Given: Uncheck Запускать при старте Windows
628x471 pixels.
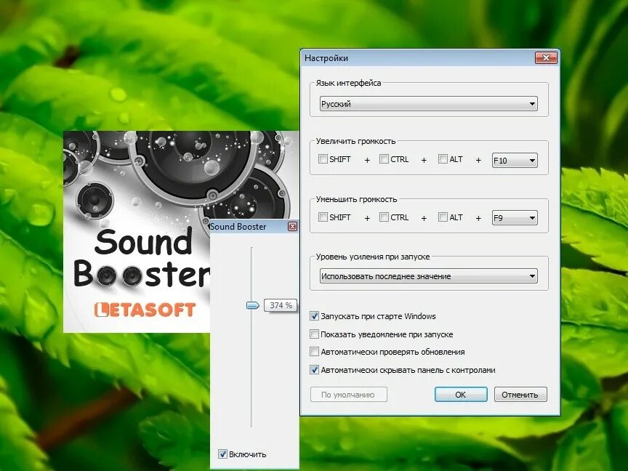Looking at the screenshot, I should (315, 316).
